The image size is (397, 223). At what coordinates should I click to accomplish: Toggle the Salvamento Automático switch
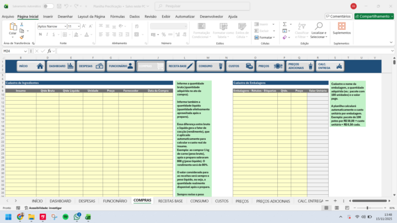point(49,6)
